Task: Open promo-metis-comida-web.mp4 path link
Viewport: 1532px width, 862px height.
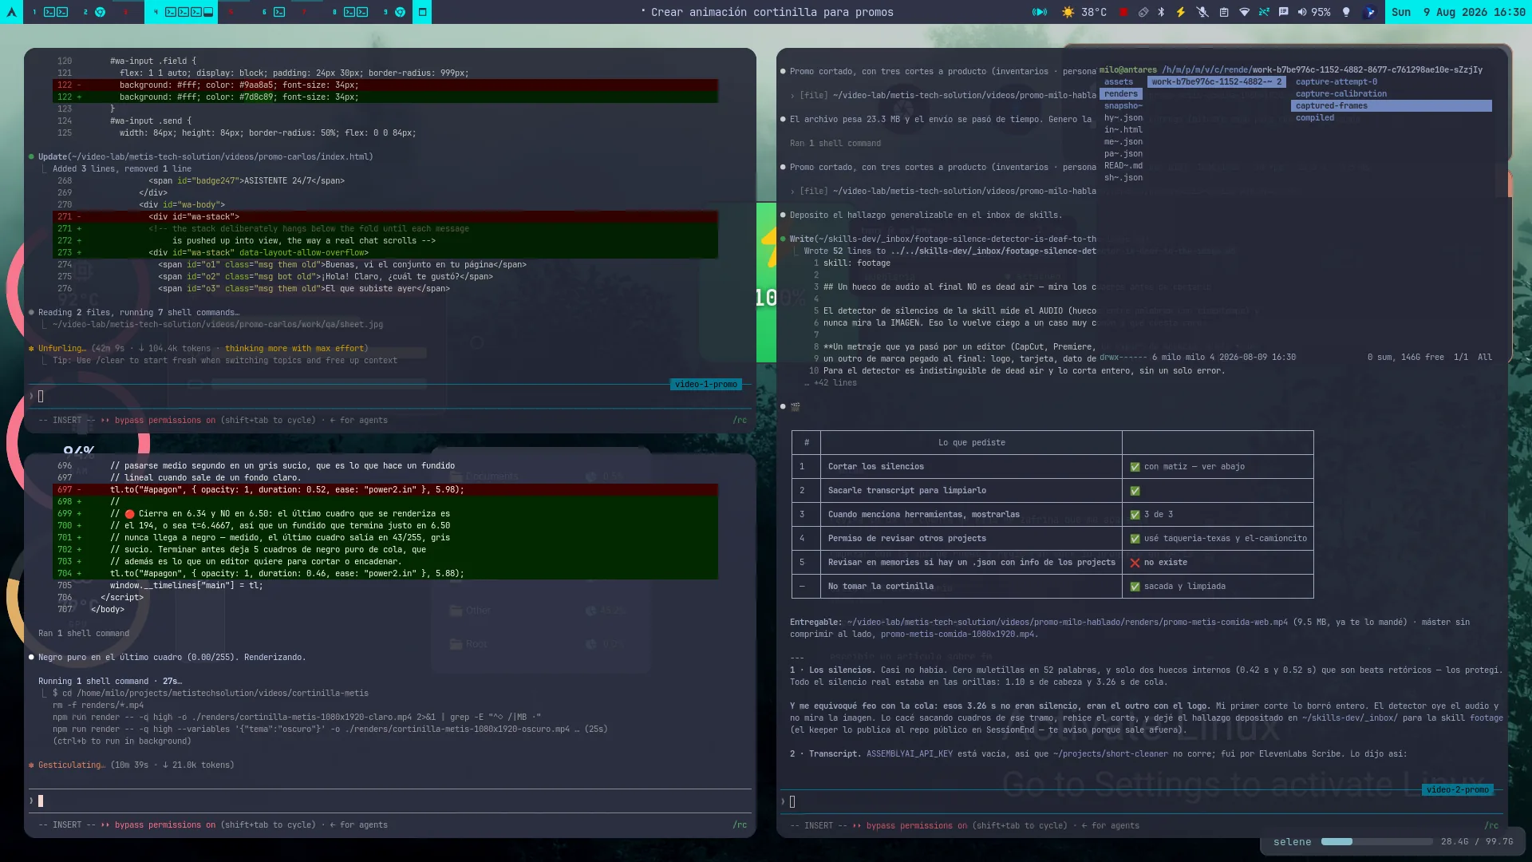Action: 1068,623
